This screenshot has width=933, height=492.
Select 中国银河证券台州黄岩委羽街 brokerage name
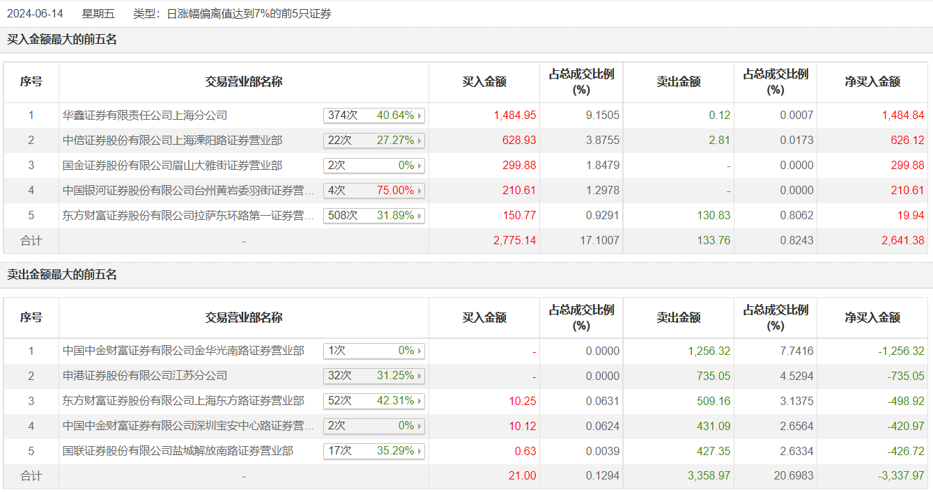tap(188, 191)
